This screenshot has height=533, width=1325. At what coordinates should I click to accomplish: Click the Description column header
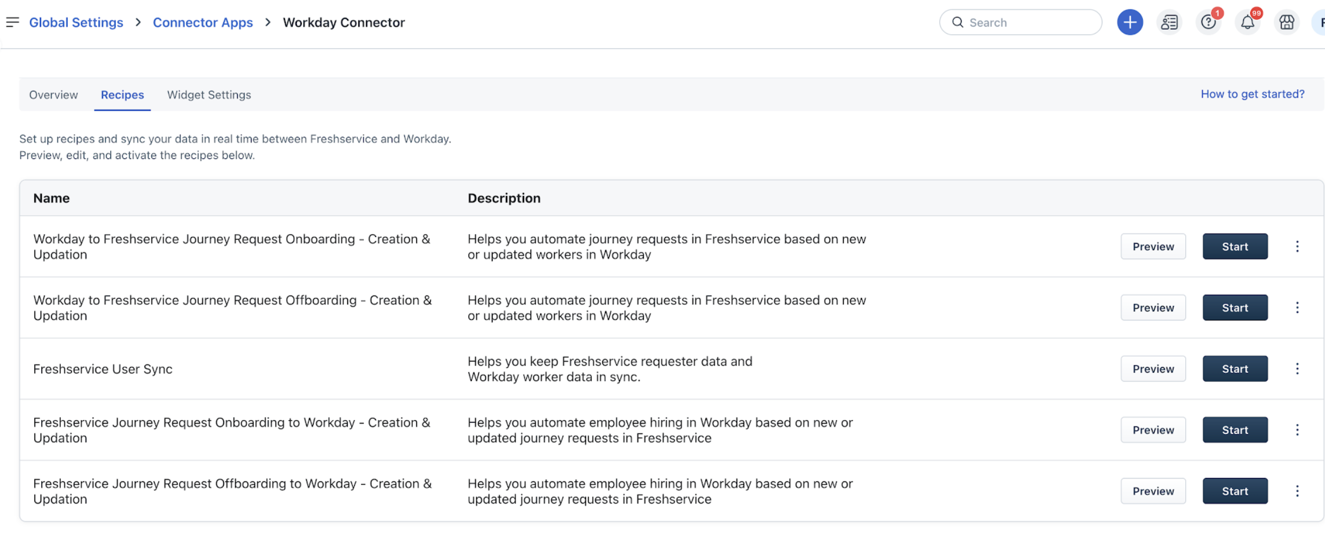[504, 198]
